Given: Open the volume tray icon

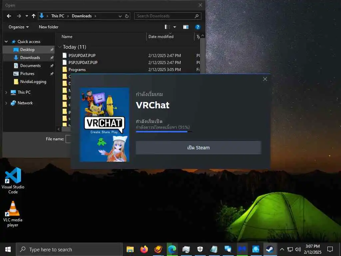Looking at the screenshot, I should coord(298,249).
